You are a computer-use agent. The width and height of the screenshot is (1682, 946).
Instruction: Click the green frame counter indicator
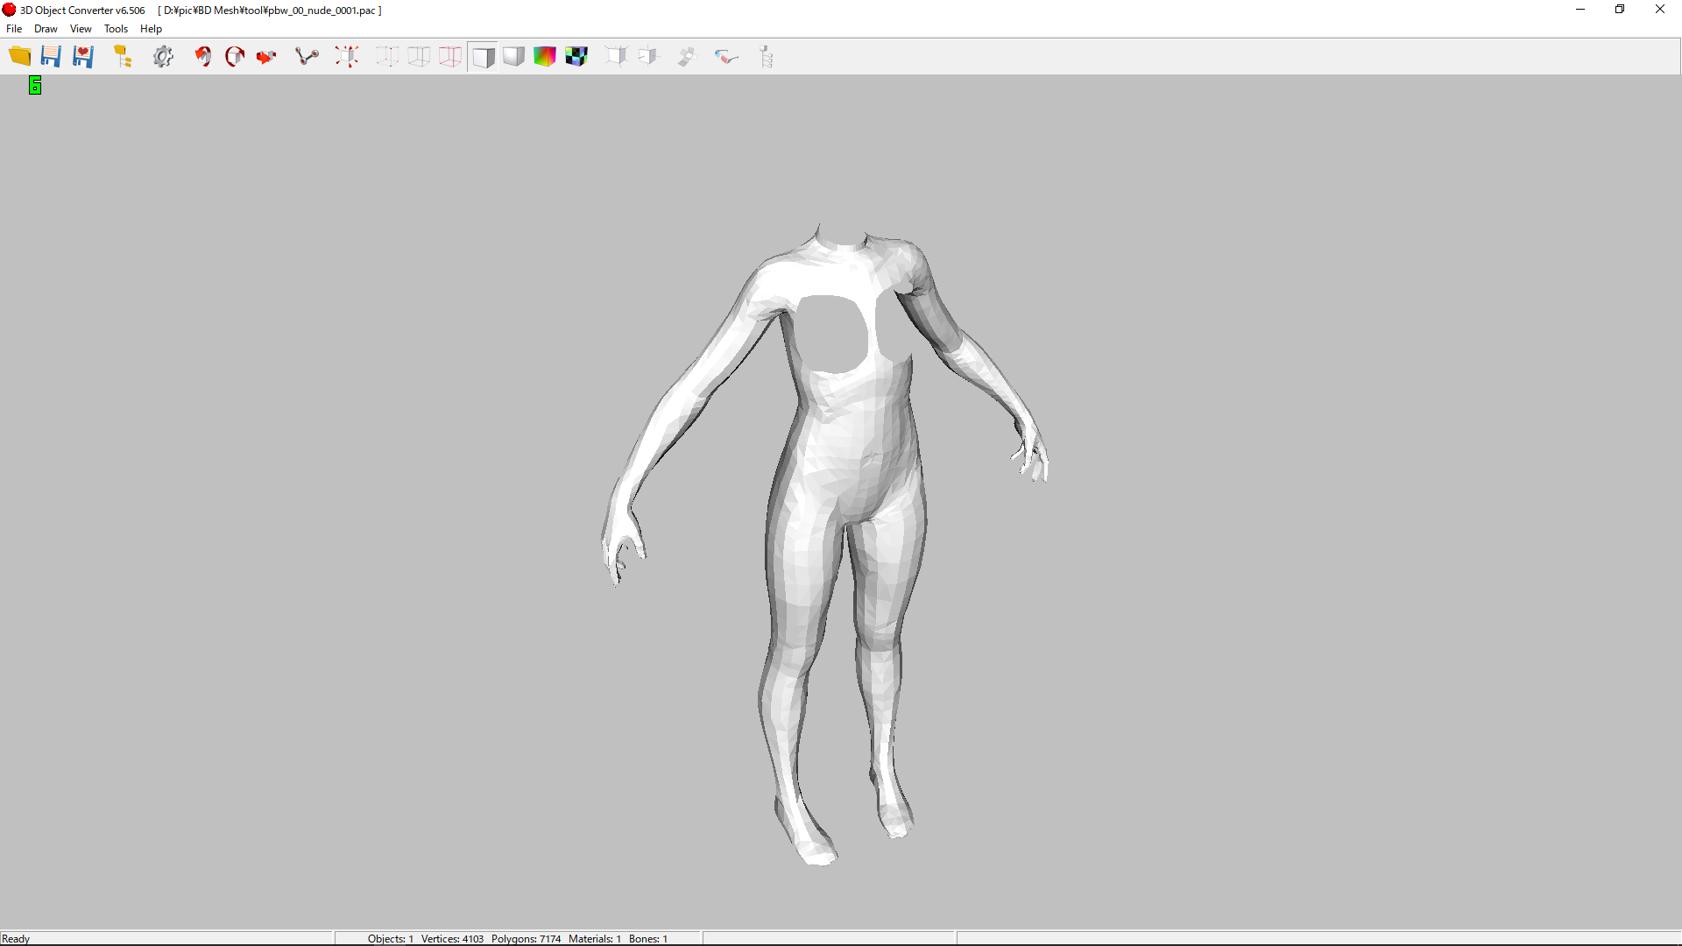point(35,85)
